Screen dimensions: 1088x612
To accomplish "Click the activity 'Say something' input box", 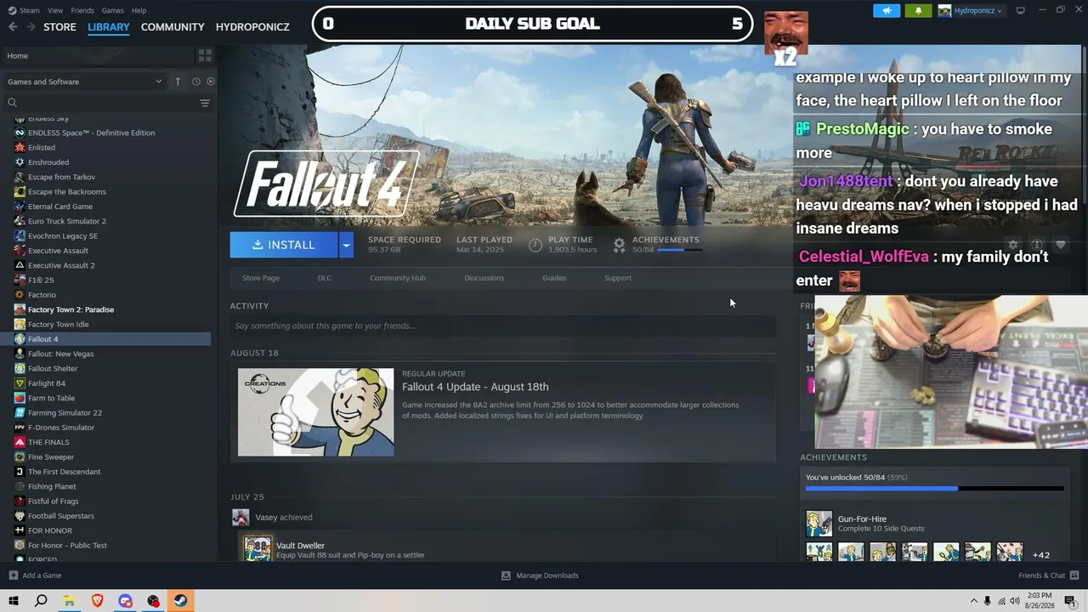I will (502, 326).
